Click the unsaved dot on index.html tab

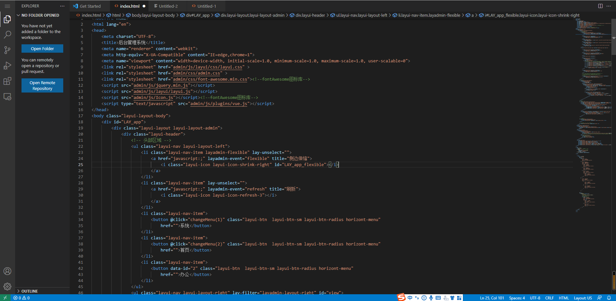coord(144,6)
